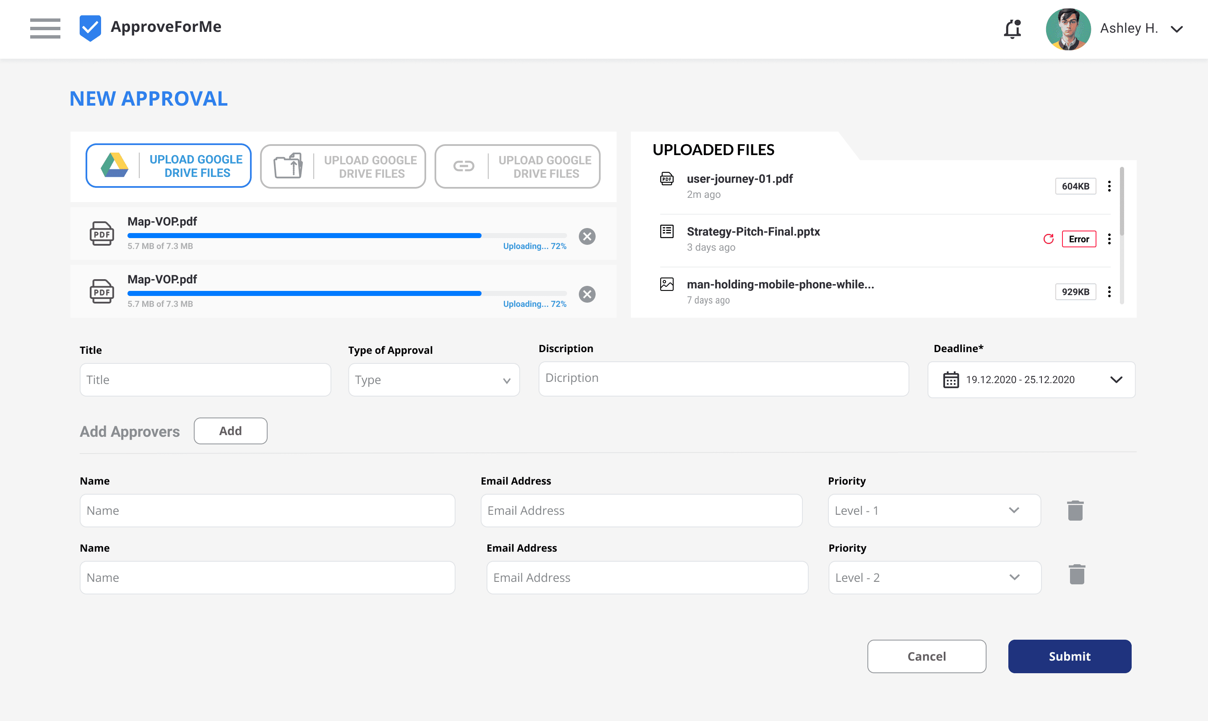This screenshot has width=1208, height=721.
Task: Open options menu for man-holding-mobile-phone image
Action: point(1109,292)
